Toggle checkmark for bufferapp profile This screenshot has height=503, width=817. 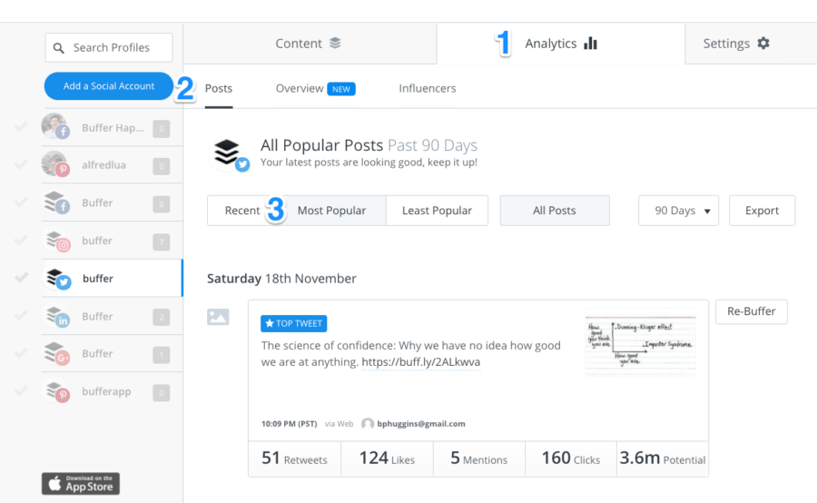click(x=21, y=391)
